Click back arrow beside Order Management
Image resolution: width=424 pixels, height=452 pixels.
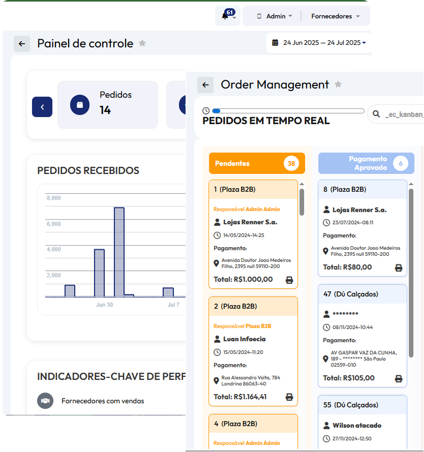[x=205, y=85]
